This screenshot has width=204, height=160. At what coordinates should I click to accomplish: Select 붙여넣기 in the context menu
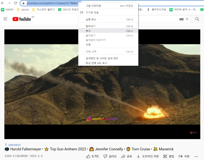(x=108, y=36)
